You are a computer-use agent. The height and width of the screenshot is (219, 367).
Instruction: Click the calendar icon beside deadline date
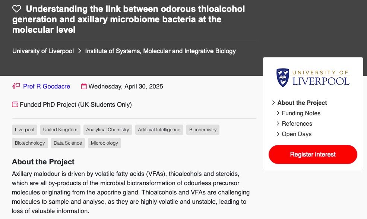click(x=84, y=86)
